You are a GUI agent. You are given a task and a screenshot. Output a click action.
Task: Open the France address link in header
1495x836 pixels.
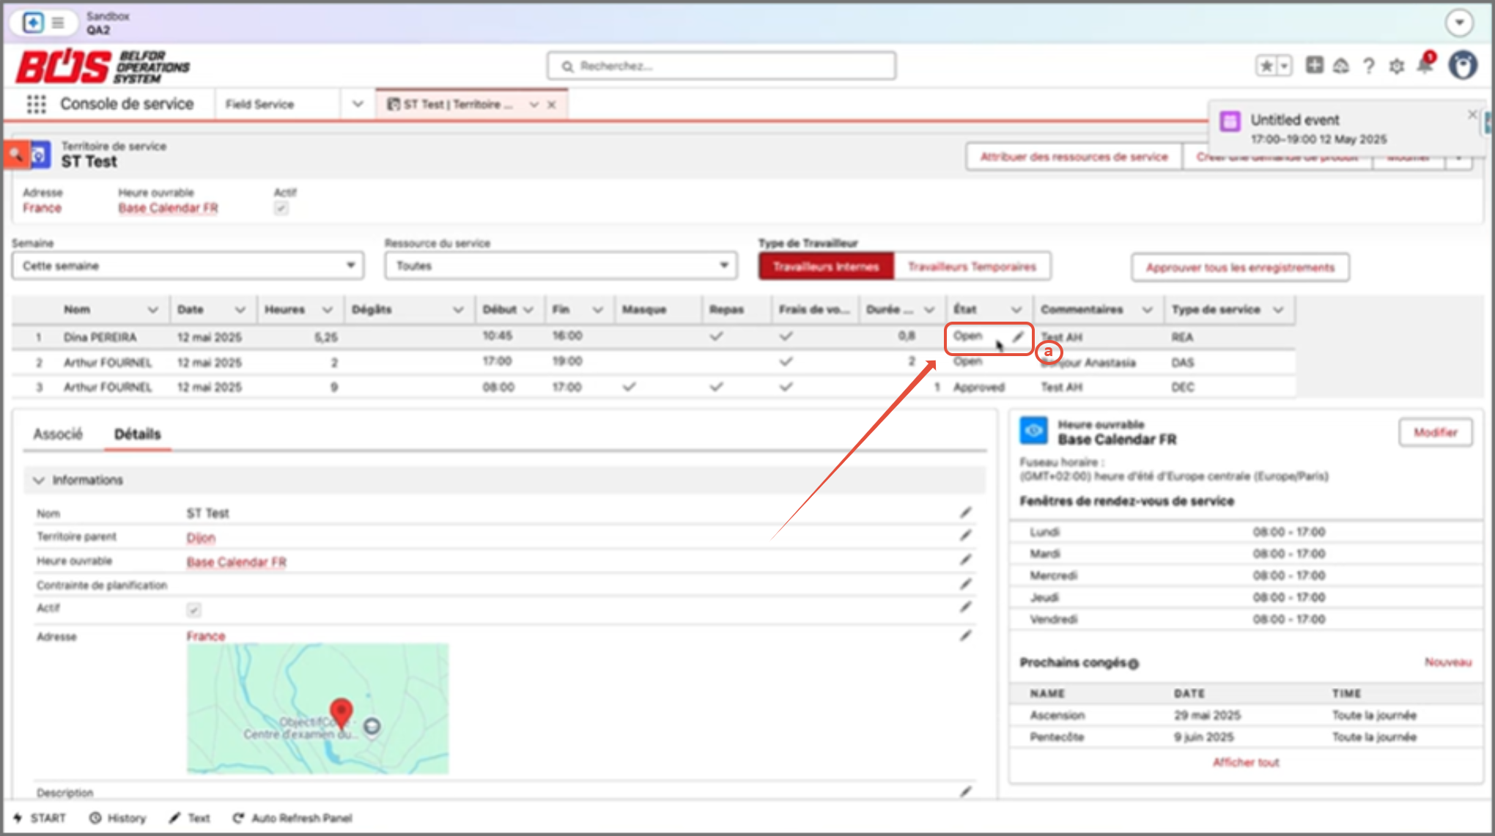pos(42,209)
